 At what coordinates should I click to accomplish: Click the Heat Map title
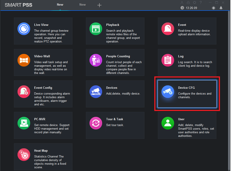(x=41, y=151)
